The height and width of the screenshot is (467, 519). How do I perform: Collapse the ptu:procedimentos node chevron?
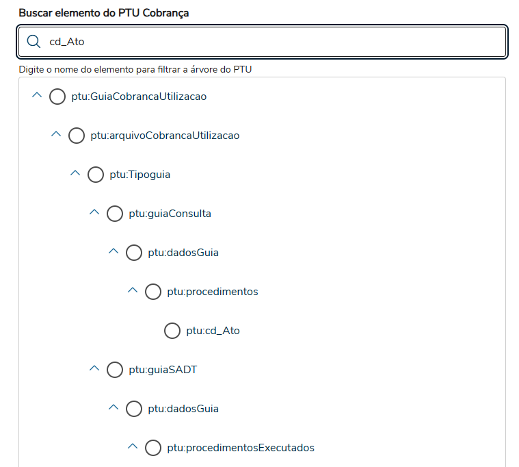(133, 291)
